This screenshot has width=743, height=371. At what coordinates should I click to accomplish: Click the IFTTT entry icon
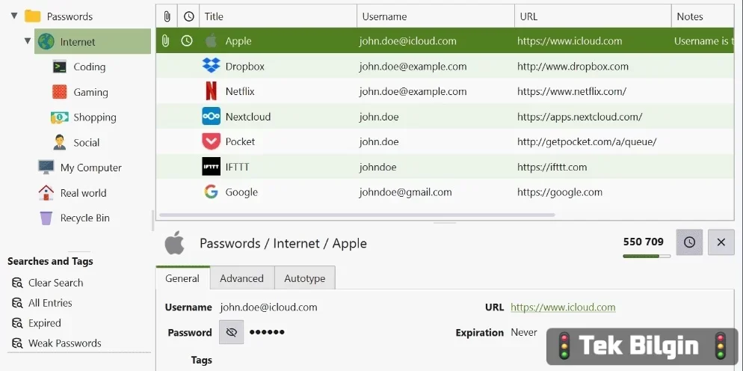(211, 167)
